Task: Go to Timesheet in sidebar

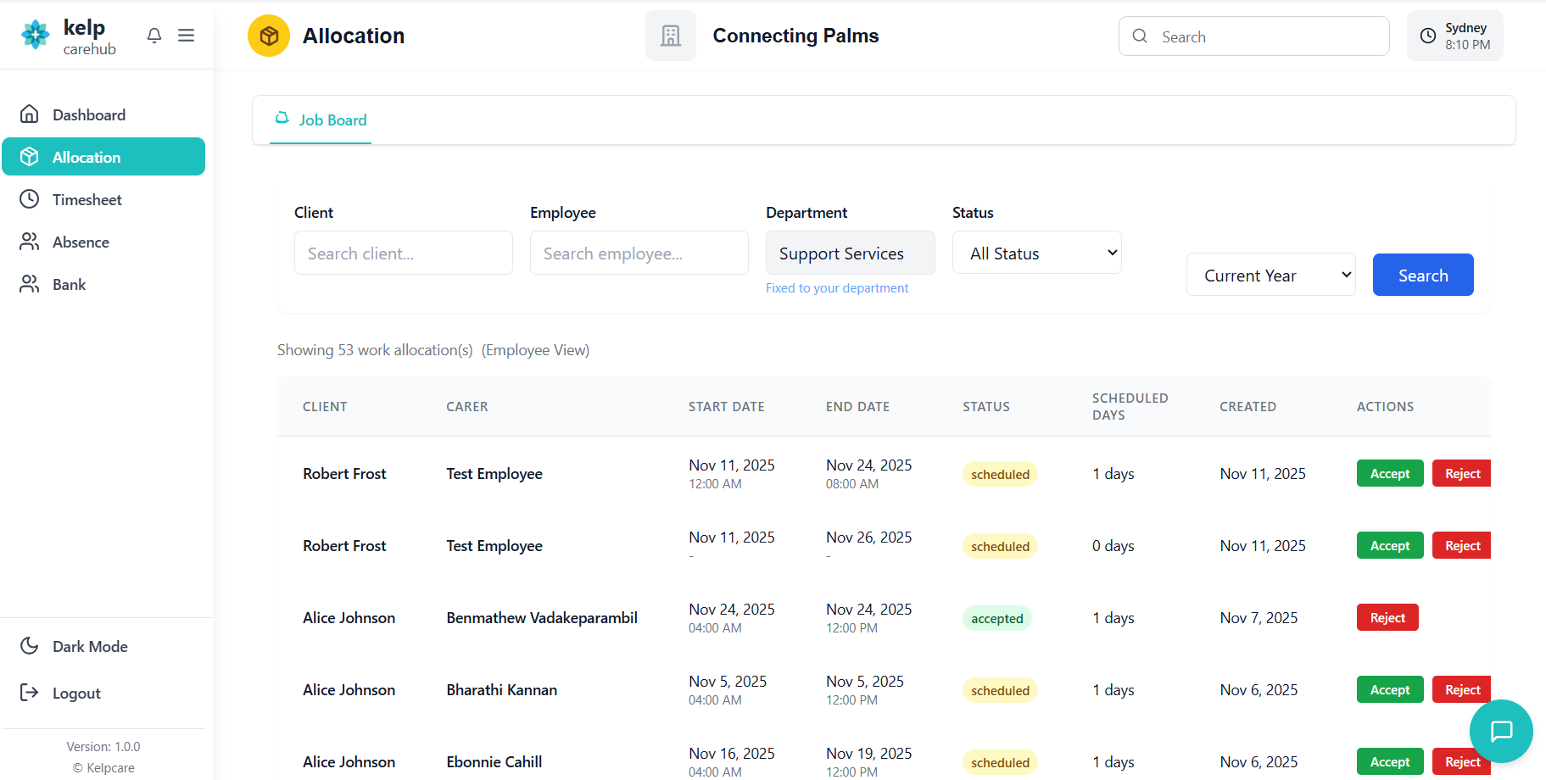Action: coord(87,199)
